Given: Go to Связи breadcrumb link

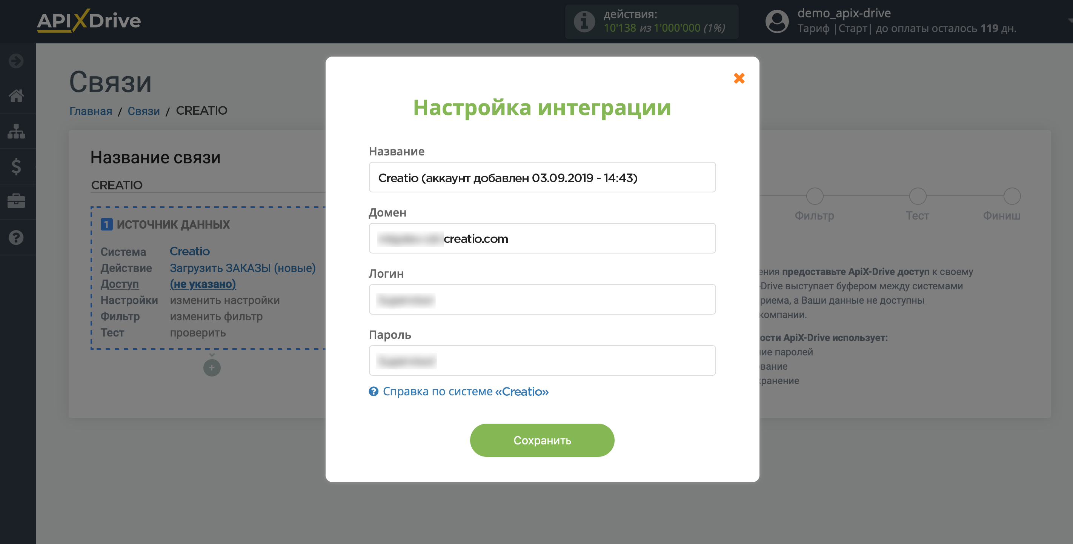Looking at the screenshot, I should pyautogui.click(x=144, y=111).
